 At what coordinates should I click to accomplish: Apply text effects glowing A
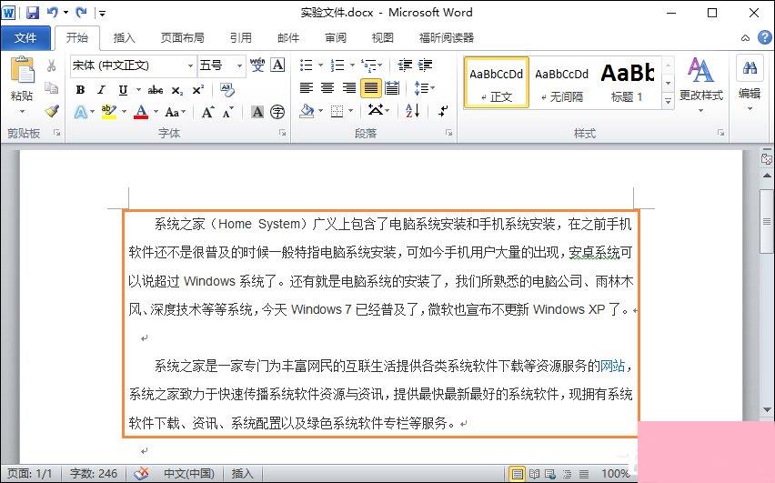click(x=81, y=112)
